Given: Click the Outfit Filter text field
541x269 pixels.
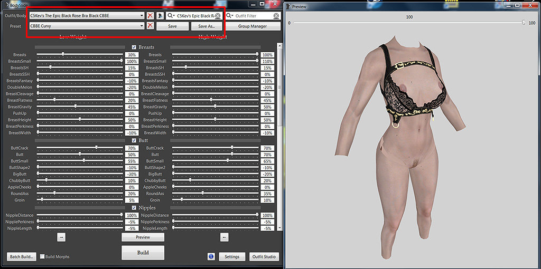Looking at the screenshot, I should 254,16.
